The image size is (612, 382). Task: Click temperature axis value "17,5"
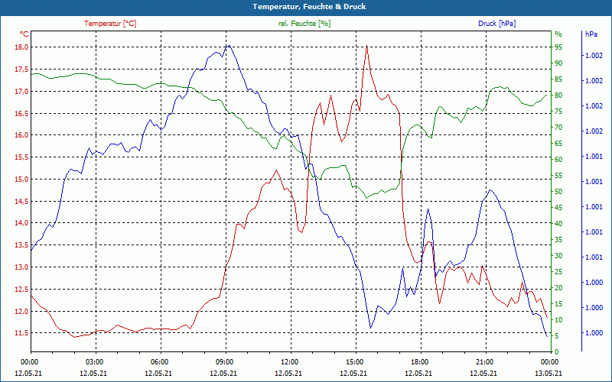tap(22, 70)
